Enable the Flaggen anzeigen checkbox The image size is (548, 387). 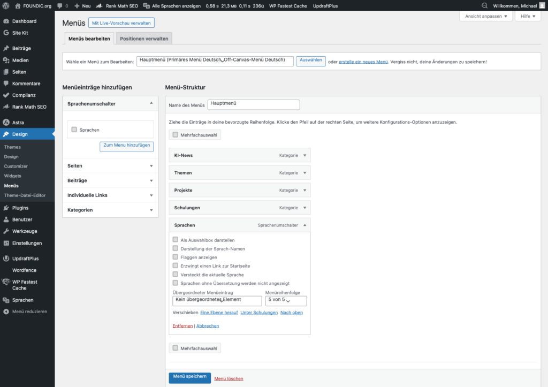(x=176, y=257)
